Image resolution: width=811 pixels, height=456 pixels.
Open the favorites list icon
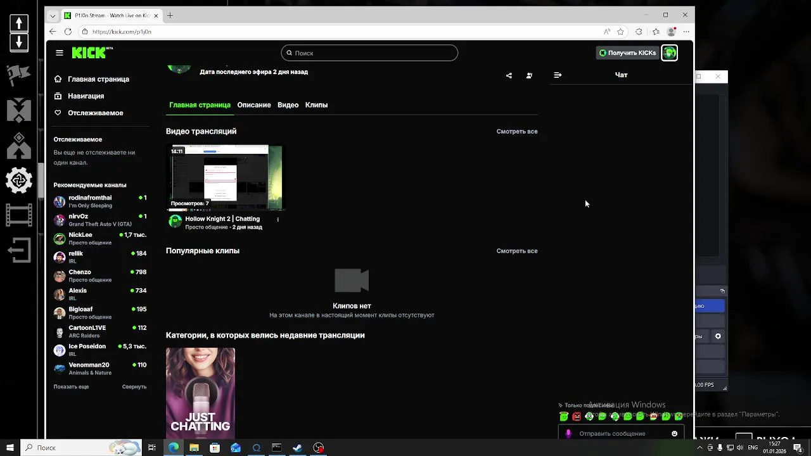click(656, 32)
